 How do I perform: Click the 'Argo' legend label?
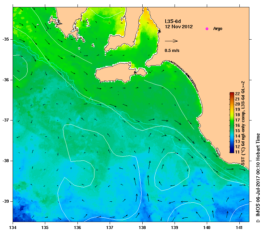(x=218, y=29)
